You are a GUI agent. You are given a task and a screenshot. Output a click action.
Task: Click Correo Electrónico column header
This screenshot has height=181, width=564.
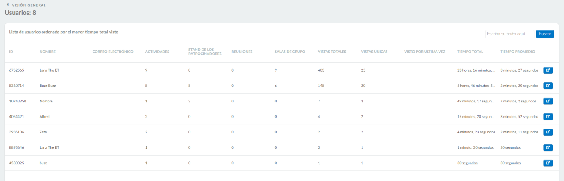[113, 52]
